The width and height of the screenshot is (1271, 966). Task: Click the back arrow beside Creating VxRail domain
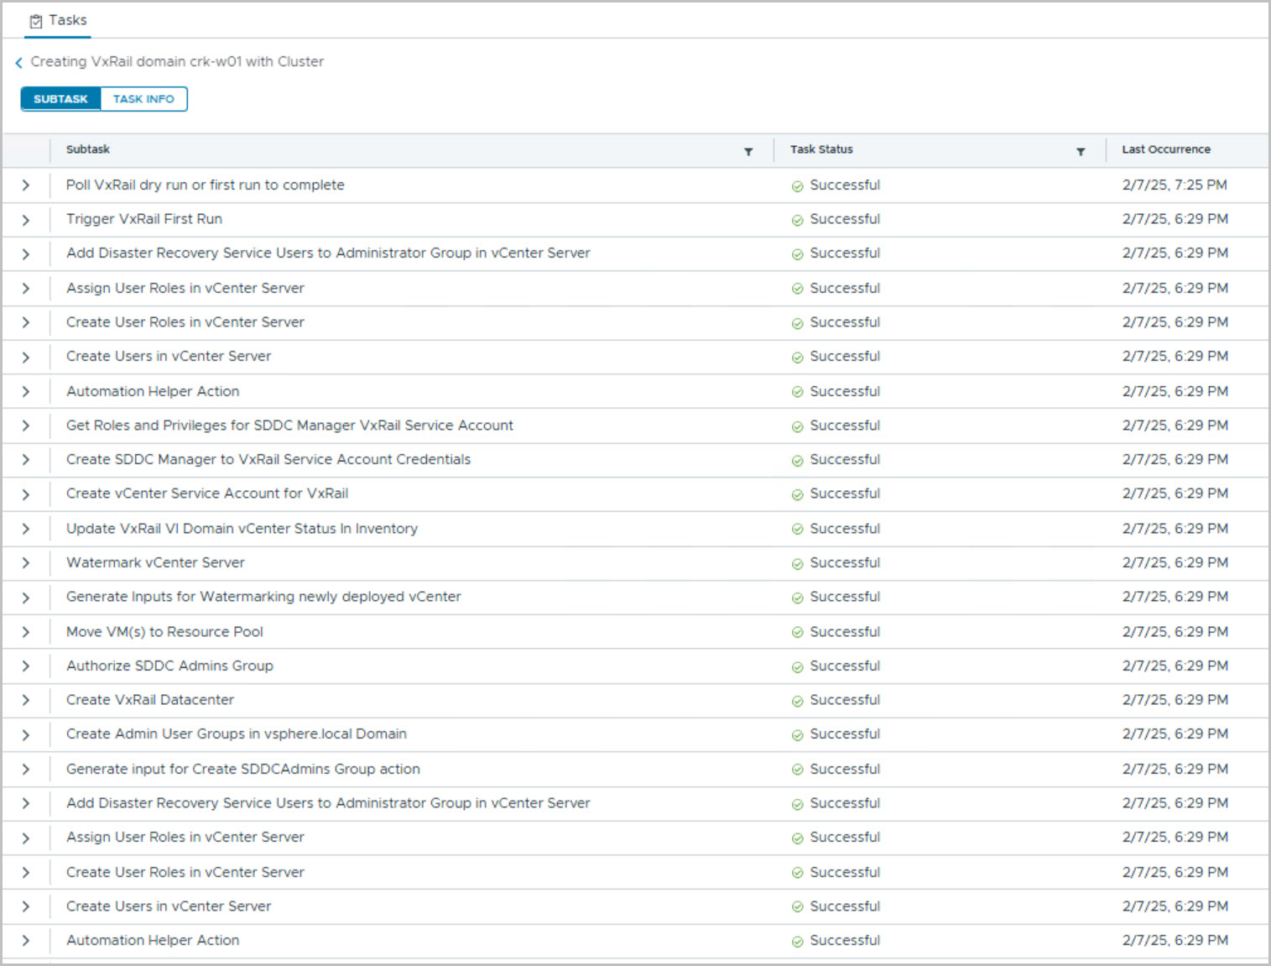pyautogui.click(x=18, y=63)
